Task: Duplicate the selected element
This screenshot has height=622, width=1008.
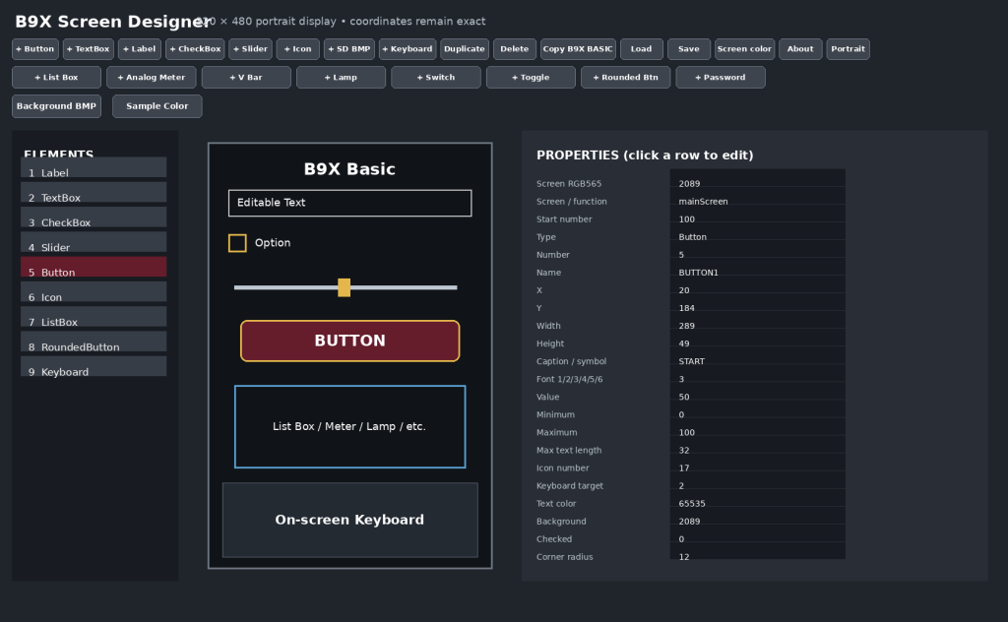Action: 465,49
